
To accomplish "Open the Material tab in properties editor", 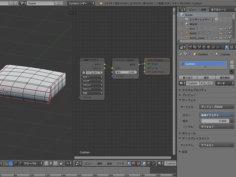I will pyautogui.click(x=227, y=47).
